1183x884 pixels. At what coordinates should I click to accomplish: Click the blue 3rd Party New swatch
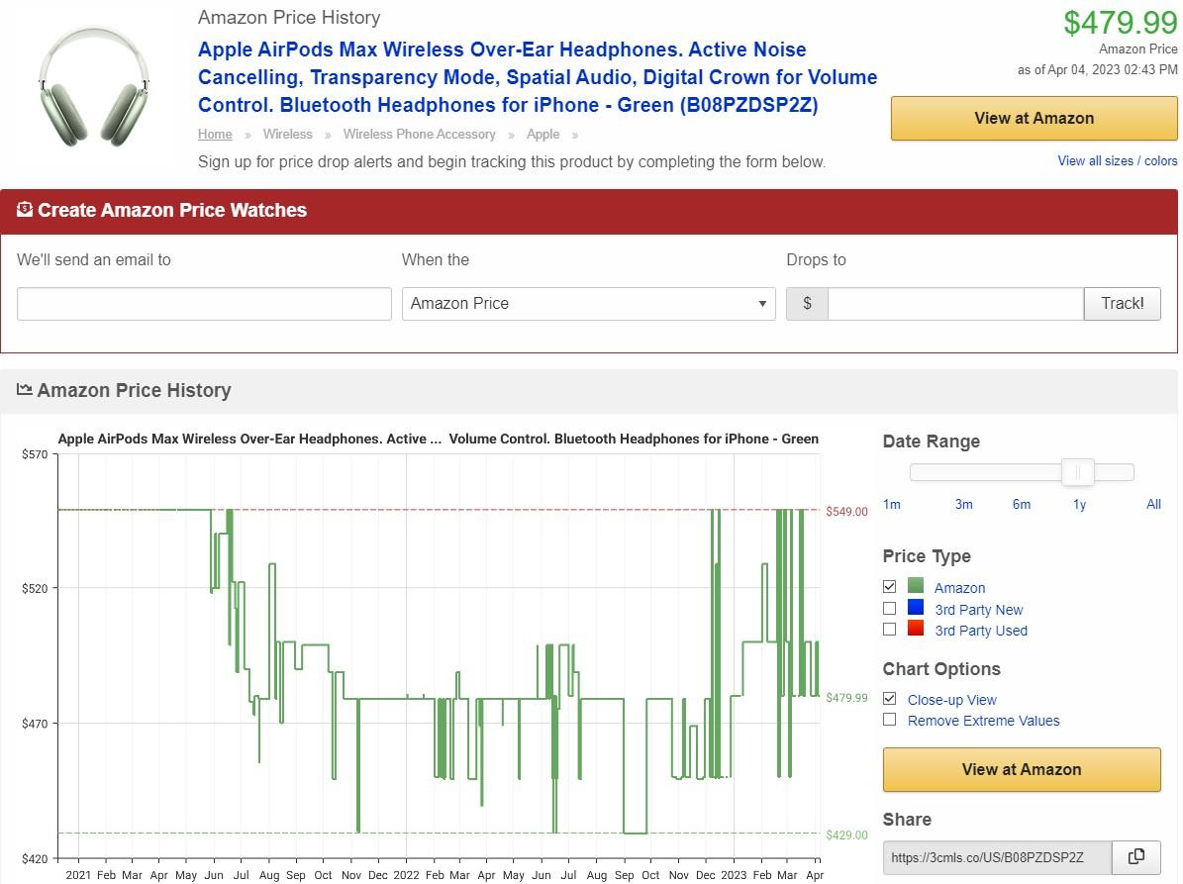point(916,607)
